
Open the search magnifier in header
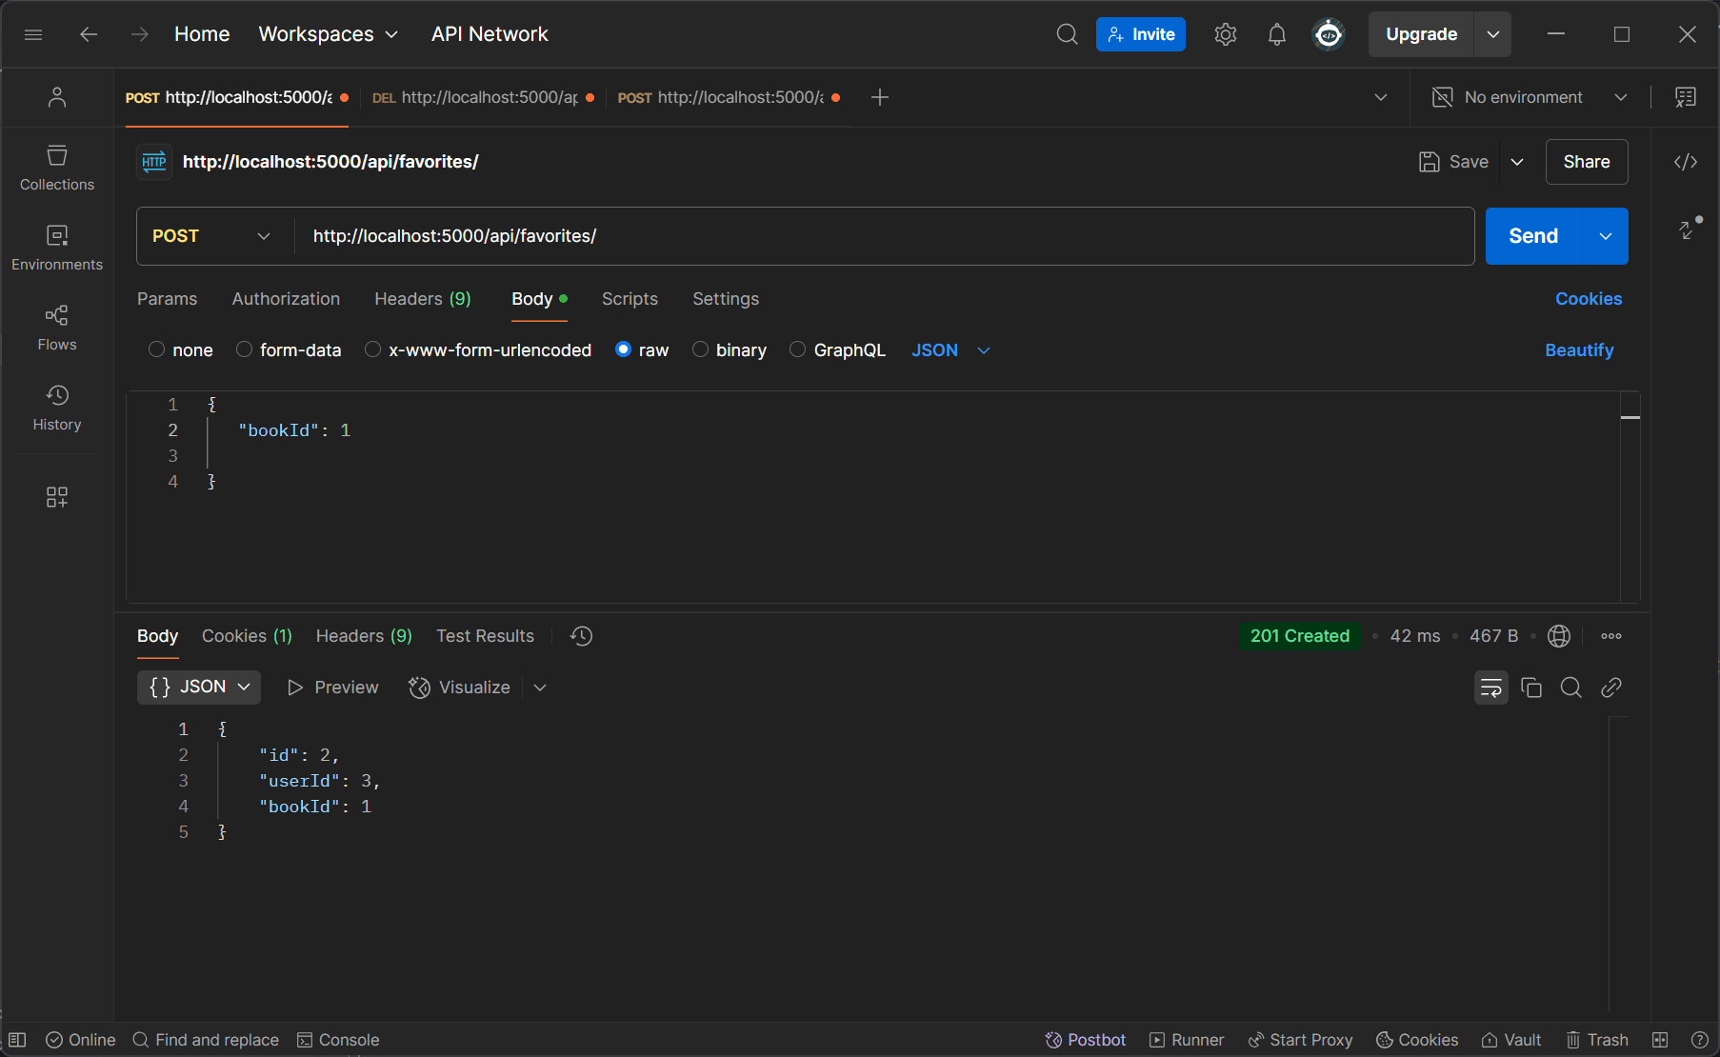(x=1068, y=34)
